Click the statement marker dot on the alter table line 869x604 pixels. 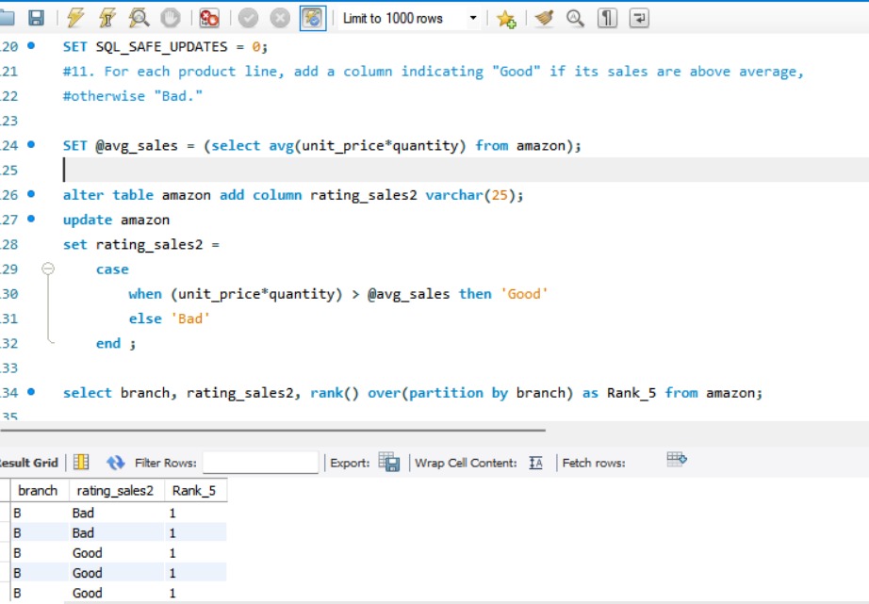[31, 194]
